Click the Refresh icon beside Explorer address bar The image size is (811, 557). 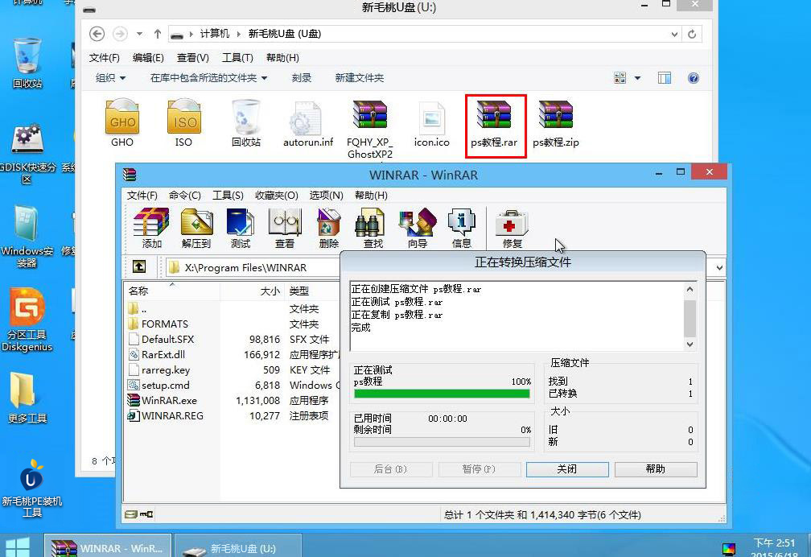pos(692,34)
